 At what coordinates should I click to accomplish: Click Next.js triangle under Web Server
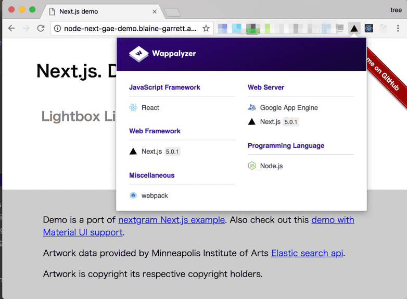(x=252, y=121)
